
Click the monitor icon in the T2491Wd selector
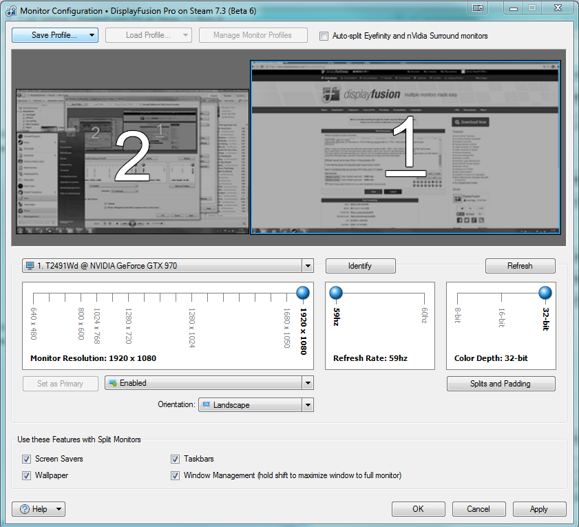click(x=30, y=266)
